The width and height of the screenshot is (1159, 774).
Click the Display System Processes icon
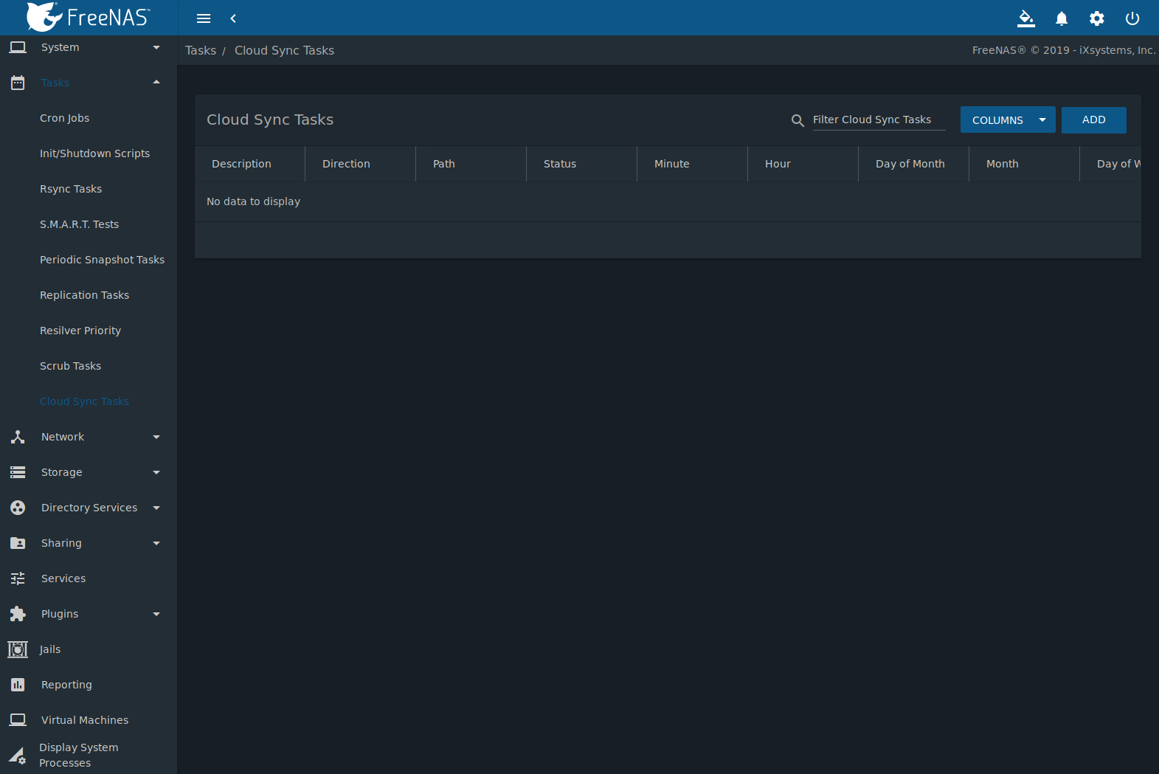18,755
